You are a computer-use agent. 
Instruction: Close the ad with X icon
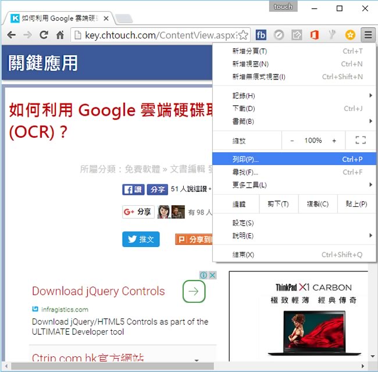[x=212, y=275]
